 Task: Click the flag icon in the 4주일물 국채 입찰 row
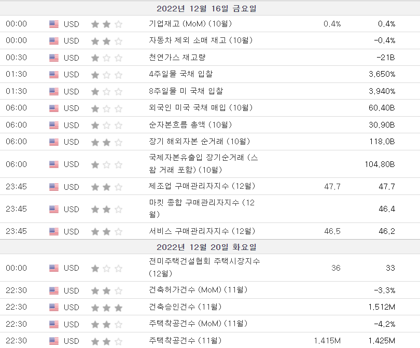point(54,74)
